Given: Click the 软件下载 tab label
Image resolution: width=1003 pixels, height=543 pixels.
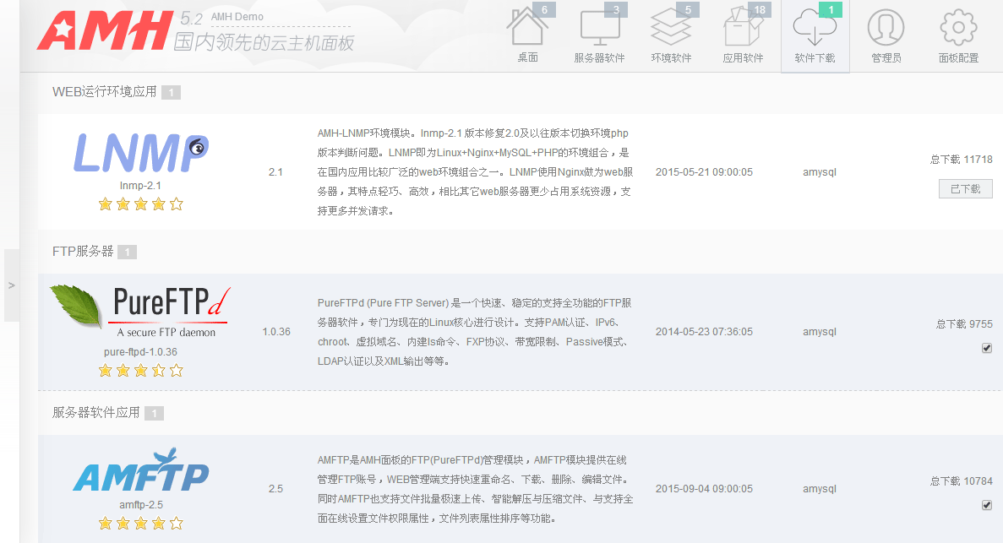Looking at the screenshot, I should 815,58.
